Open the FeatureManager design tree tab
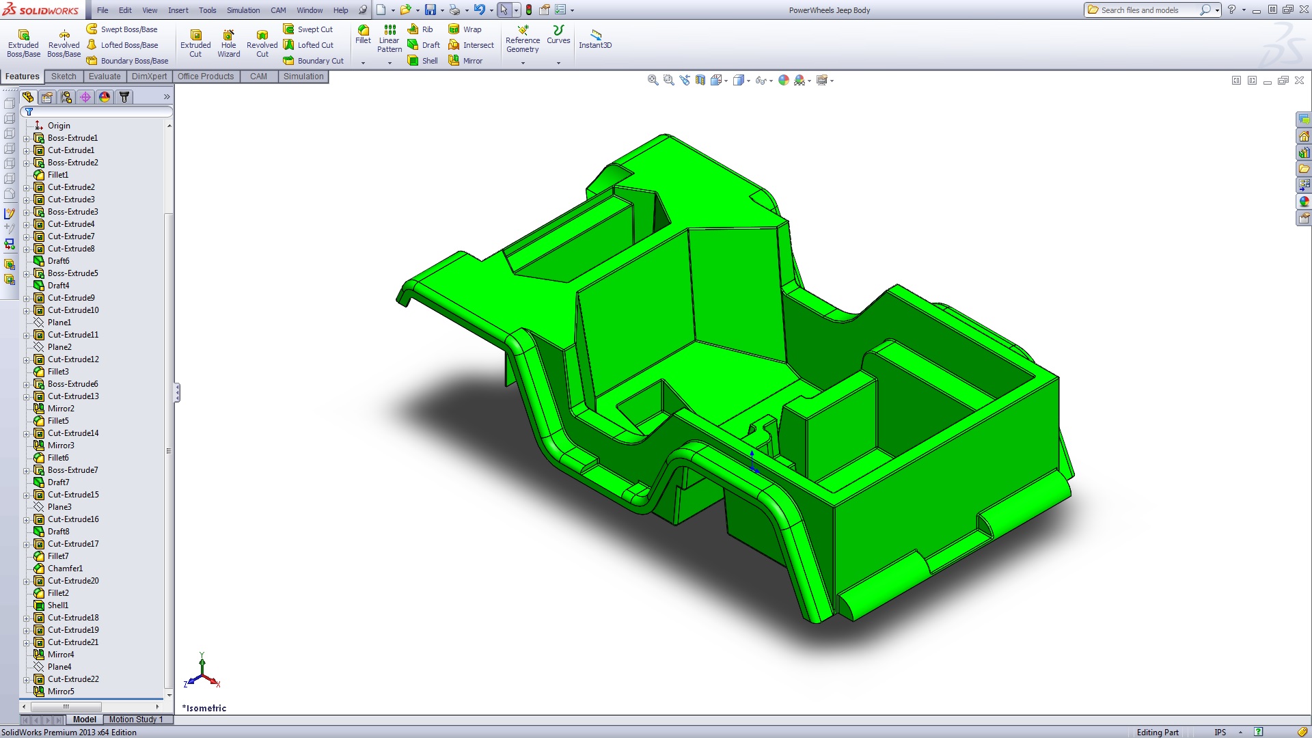1312x738 pixels. pyautogui.click(x=28, y=97)
